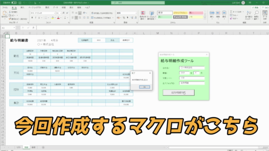Image resolution: width=269 pixels, height=151 pixels.
Task: Click the Cut scissors icon
Action: [10, 12]
